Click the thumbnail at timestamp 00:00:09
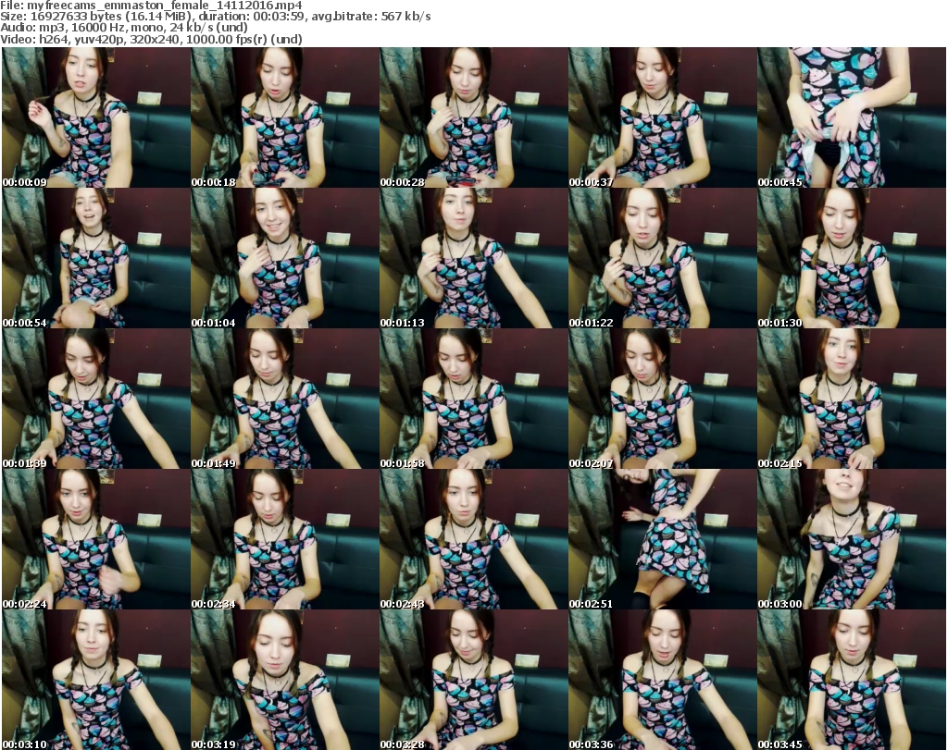Screen dimensions: 948x750 tap(94, 117)
